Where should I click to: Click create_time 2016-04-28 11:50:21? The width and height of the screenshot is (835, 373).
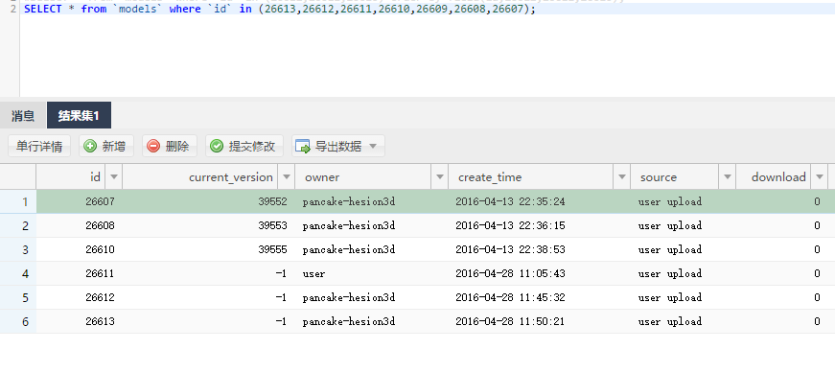click(x=510, y=321)
